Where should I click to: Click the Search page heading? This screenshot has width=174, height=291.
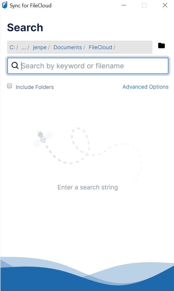pyautogui.click(x=25, y=27)
